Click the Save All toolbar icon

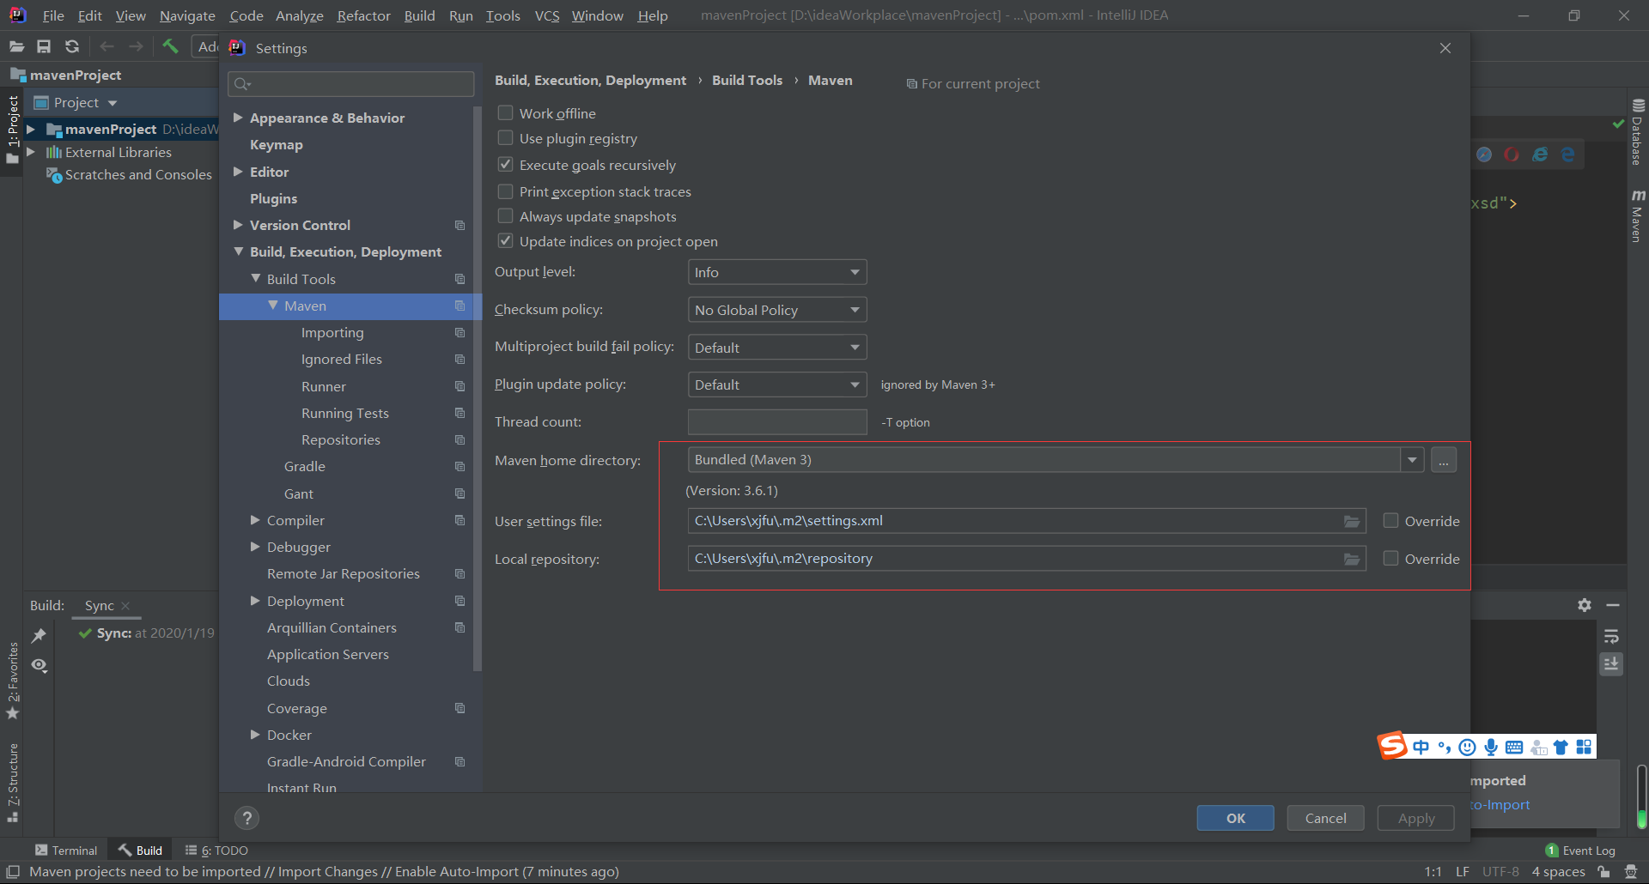[x=44, y=46]
